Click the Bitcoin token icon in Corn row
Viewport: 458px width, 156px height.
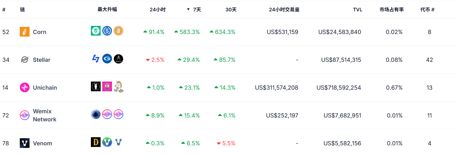[118, 31]
